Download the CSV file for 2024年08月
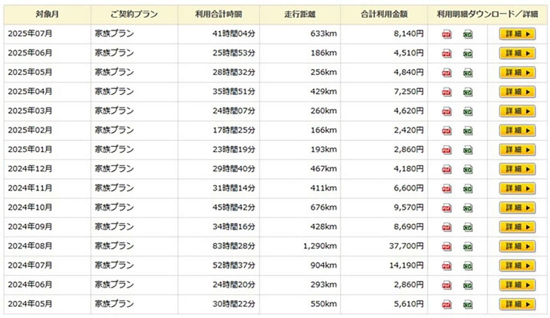This screenshot has height=318, width=550. [x=468, y=247]
